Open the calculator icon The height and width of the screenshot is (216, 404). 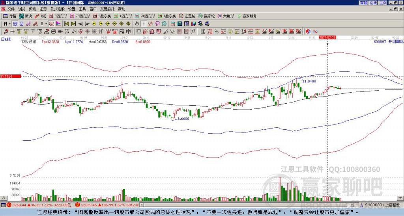180,24
